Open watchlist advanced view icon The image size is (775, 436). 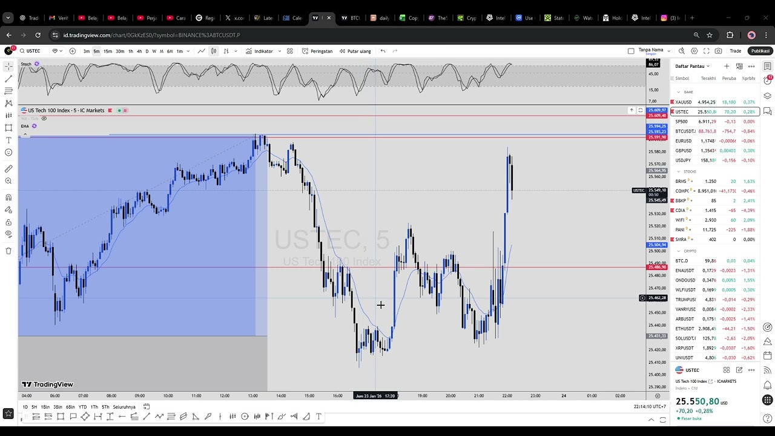coord(739,66)
